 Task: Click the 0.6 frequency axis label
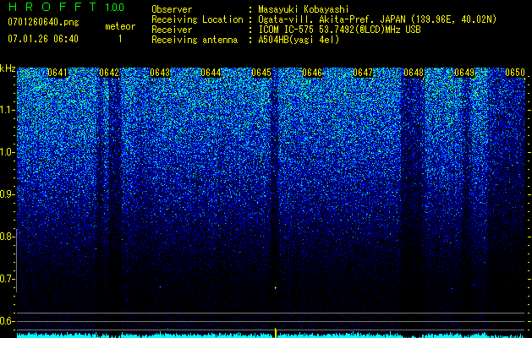point(6,321)
